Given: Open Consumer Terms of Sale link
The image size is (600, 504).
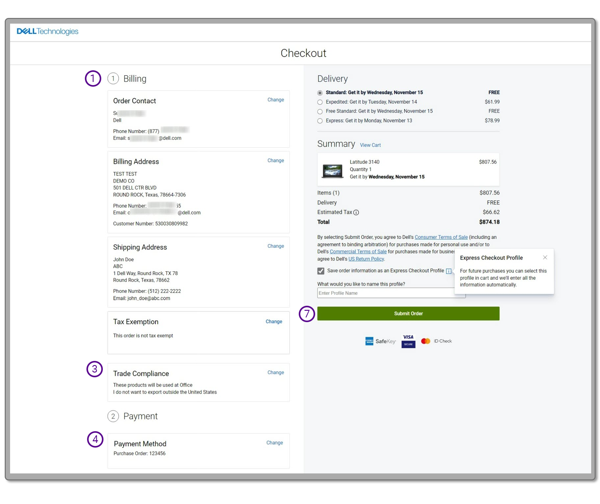Looking at the screenshot, I should [x=441, y=237].
